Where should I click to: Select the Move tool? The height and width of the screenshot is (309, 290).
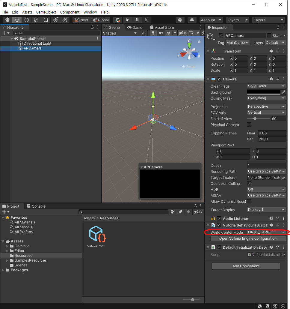coord(17,20)
